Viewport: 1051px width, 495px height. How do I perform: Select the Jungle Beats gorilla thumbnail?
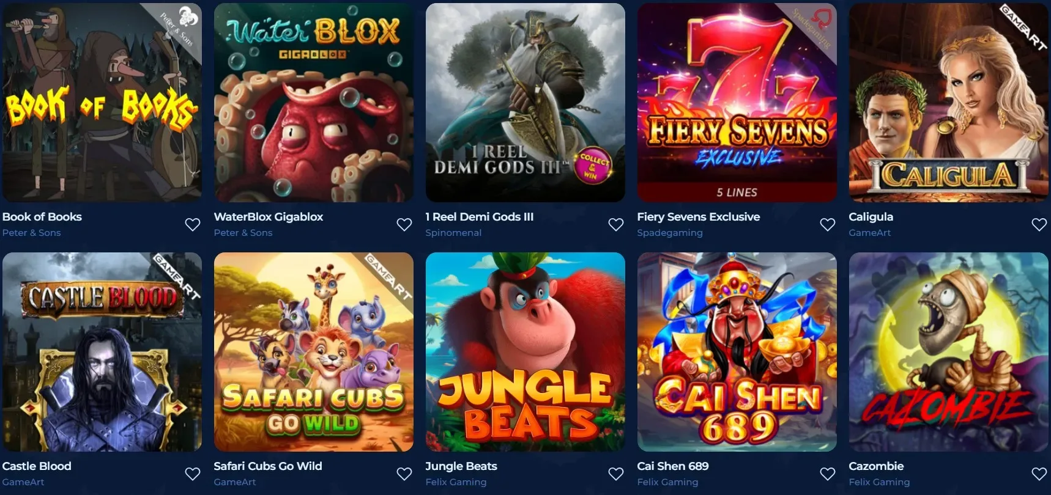(x=525, y=352)
